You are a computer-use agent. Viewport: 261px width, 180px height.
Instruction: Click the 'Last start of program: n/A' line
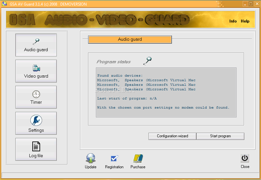click(127, 98)
